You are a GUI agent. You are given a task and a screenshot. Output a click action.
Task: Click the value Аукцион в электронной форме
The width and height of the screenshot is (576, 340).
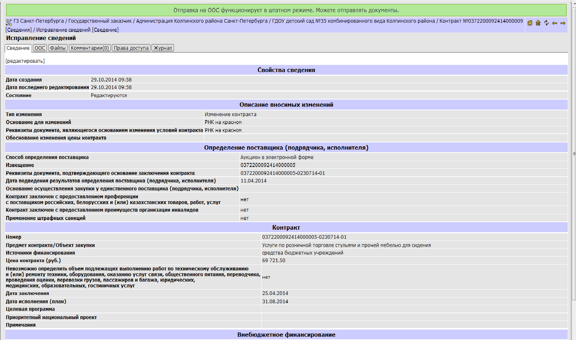[x=277, y=157]
